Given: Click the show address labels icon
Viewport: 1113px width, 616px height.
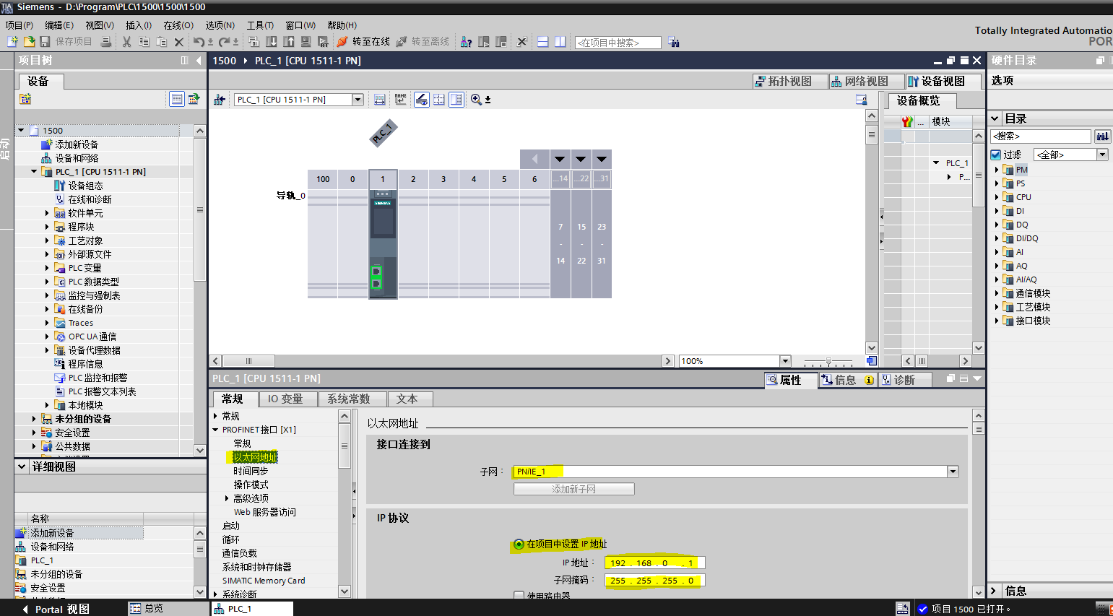Looking at the screenshot, I should (380, 100).
